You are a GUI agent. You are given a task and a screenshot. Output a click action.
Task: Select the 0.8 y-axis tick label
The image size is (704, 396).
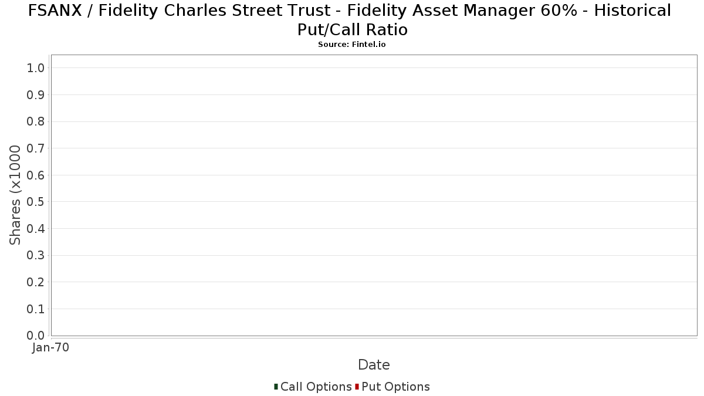click(x=36, y=121)
